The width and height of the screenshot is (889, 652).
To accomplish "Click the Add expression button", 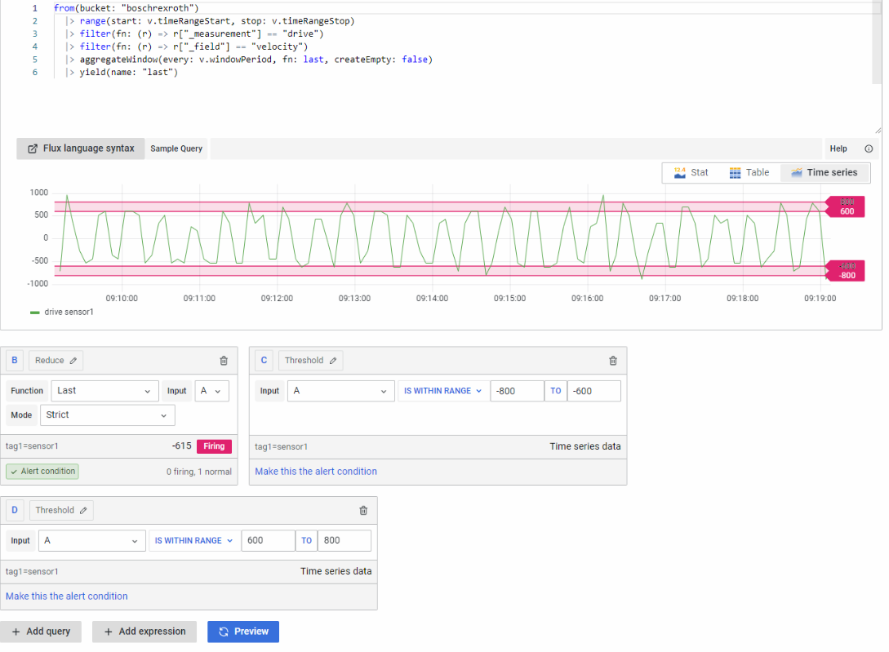I will coord(144,632).
